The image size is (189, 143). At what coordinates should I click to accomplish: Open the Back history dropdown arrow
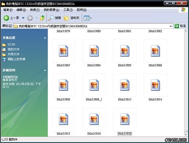click(x=23, y=18)
